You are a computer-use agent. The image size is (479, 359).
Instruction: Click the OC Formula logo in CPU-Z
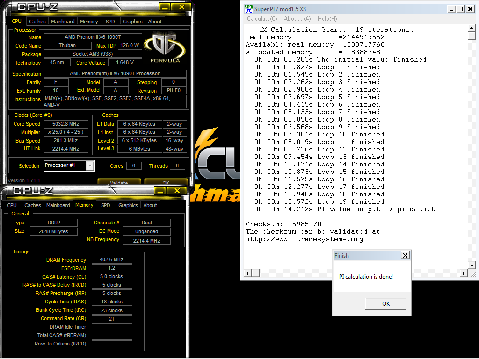tap(165, 47)
